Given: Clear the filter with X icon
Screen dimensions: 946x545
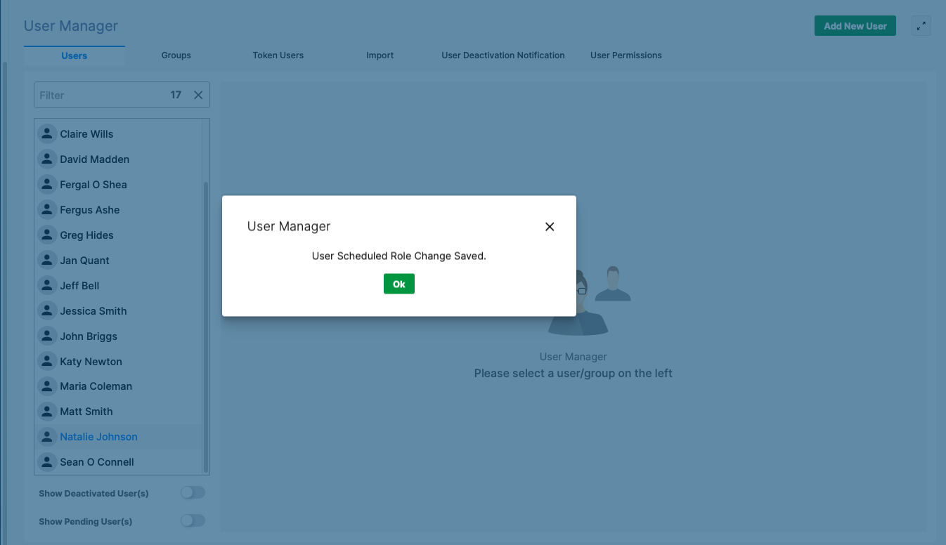Looking at the screenshot, I should point(198,95).
